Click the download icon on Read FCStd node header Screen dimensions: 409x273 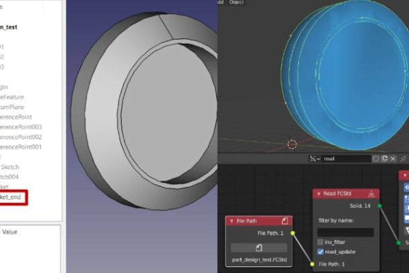coord(371,194)
